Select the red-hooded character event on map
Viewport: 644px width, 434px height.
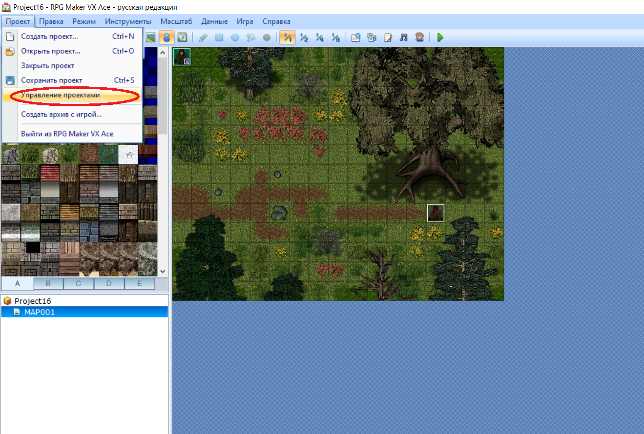coord(436,213)
